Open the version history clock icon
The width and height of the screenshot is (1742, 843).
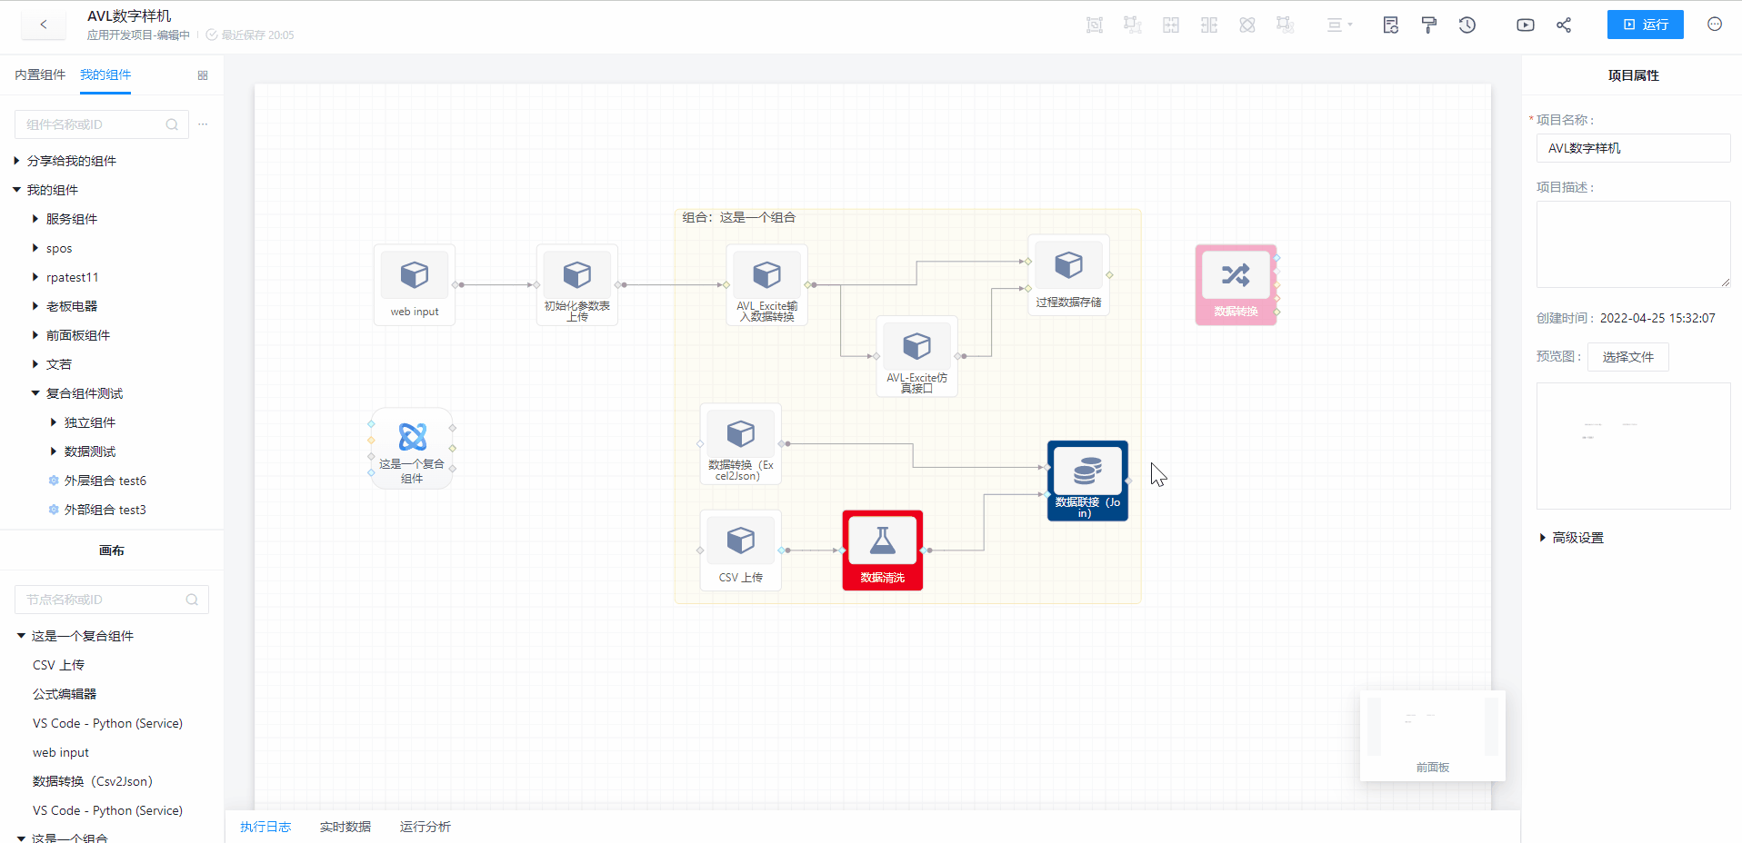tap(1467, 25)
